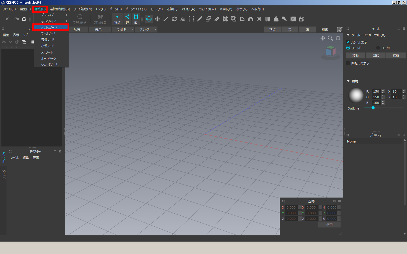Click the pan icon in the viewport
Screen dimensions: 407x254
pyautogui.click(x=322, y=38)
